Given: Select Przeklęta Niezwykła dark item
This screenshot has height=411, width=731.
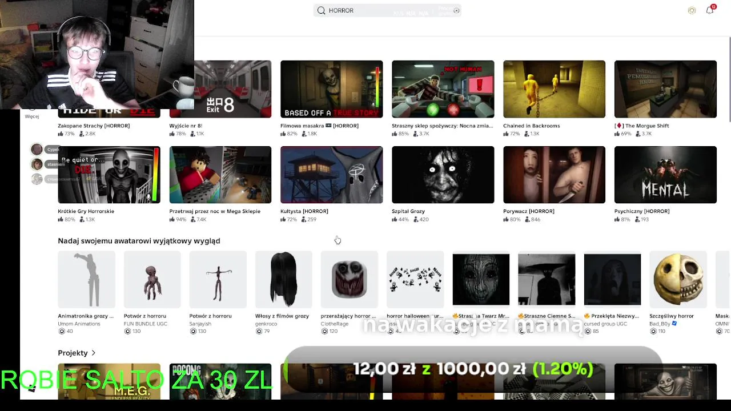Looking at the screenshot, I should pyautogui.click(x=612, y=280).
